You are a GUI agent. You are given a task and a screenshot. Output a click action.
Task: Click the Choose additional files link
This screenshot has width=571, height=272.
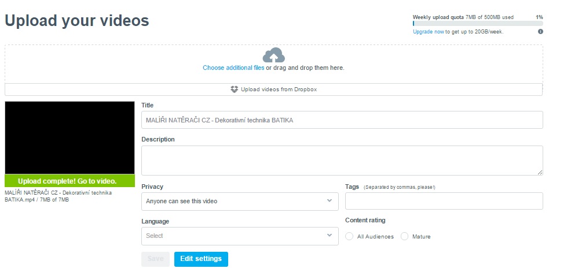233,68
